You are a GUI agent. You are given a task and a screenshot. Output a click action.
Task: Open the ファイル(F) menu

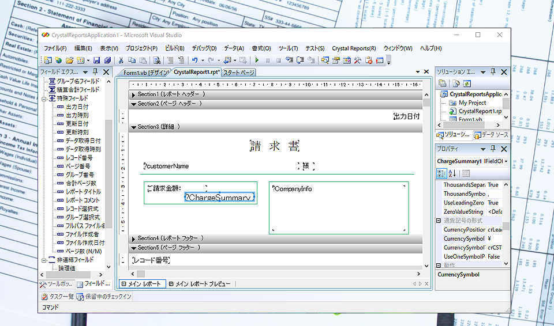click(55, 48)
